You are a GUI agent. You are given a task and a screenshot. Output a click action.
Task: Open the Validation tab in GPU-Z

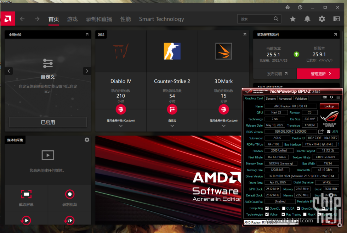pos(301,99)
